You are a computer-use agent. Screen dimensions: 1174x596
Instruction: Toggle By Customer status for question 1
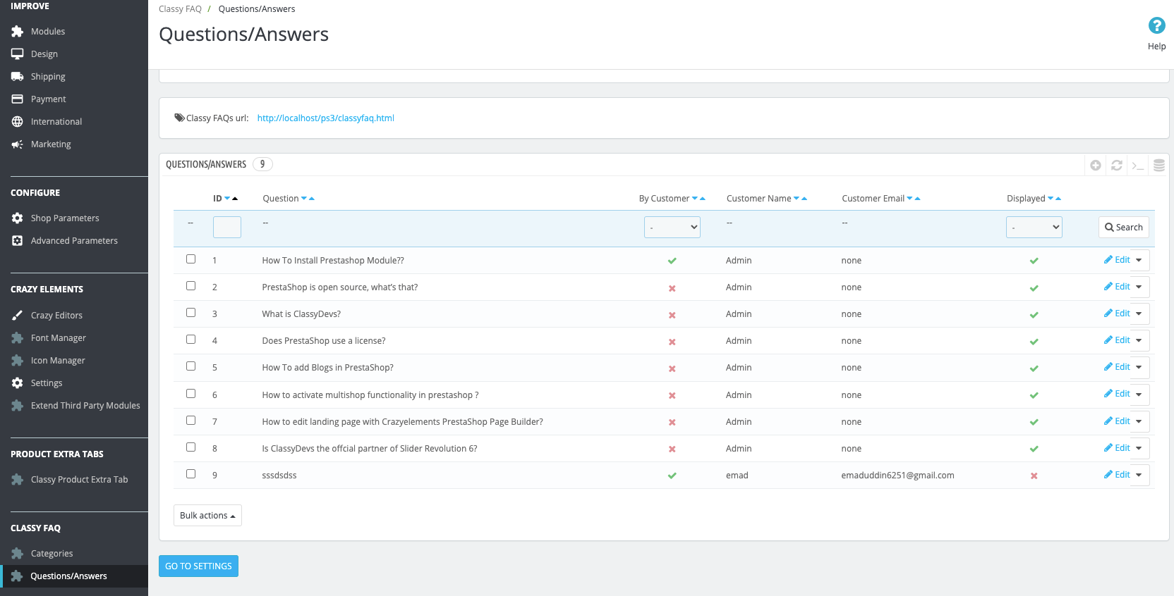[672, 261]
